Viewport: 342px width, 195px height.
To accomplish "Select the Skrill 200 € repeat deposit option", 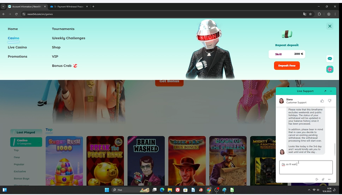I will [x=287, y=54].
